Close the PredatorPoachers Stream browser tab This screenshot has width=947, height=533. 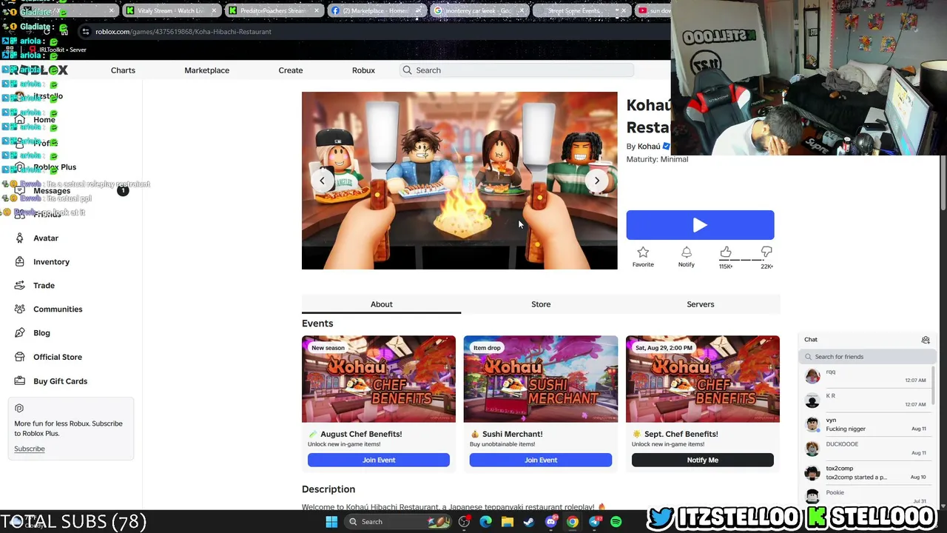click(316, 10)
